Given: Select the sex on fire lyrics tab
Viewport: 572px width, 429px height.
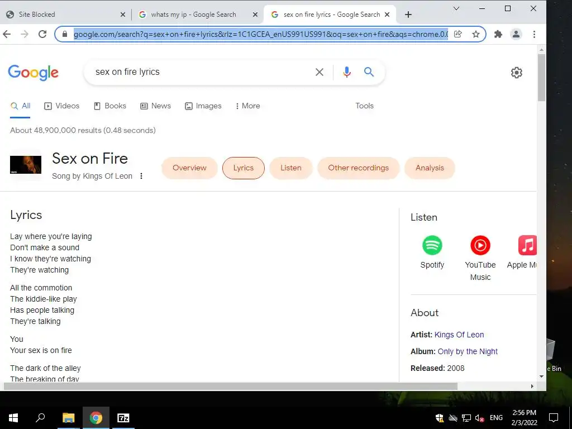Looking at the screenshot, I should [x=330, y=15].
